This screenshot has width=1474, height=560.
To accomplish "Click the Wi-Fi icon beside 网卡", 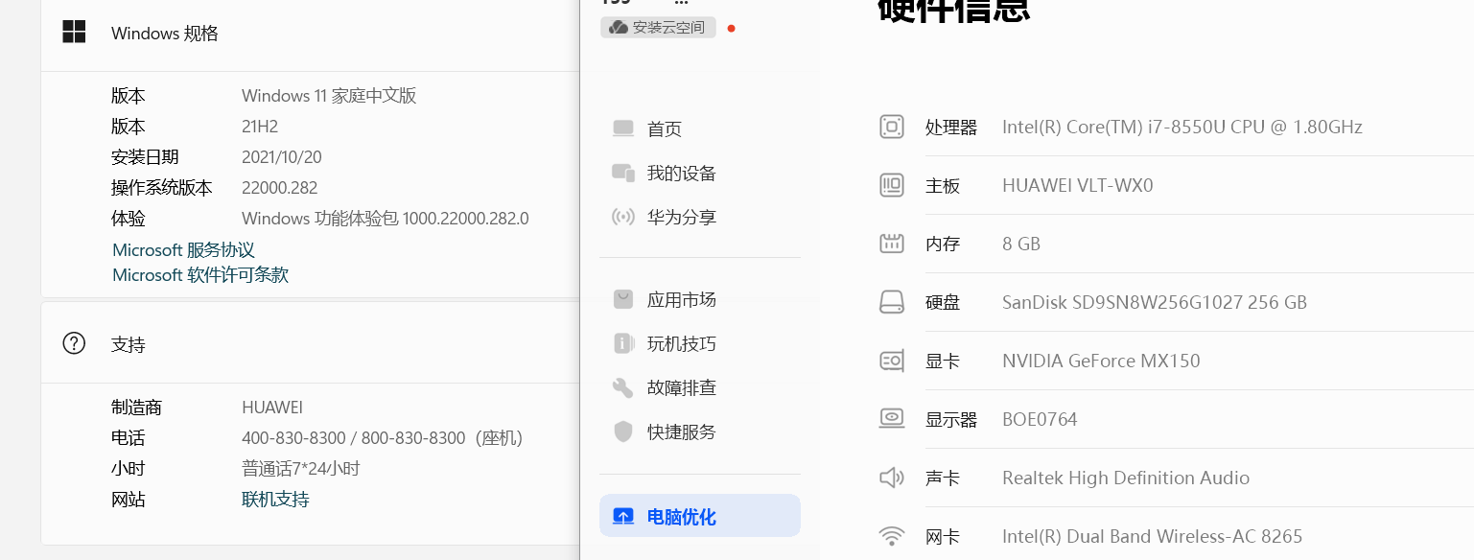I will pyautogui.click(x=892, y=536).
